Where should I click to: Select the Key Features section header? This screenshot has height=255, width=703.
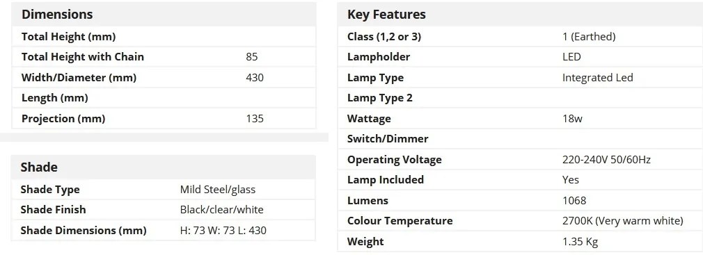coord(386,15)
